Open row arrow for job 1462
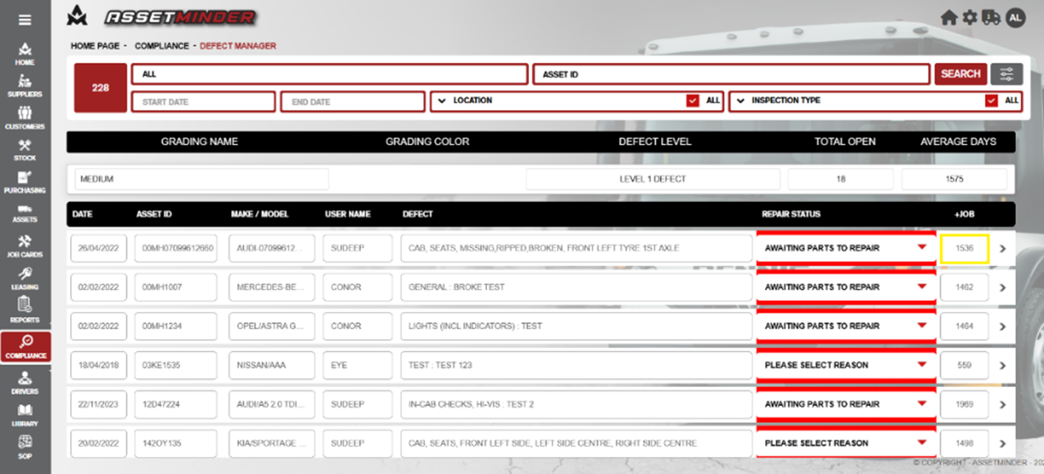Image resolution: width=1044 pixels, height=474 pixels. [x=1003, y=287]
